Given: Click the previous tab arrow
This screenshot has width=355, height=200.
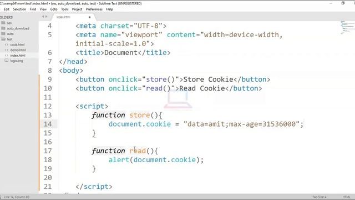Looking at the screenshot, I should (x=43, y=17).
